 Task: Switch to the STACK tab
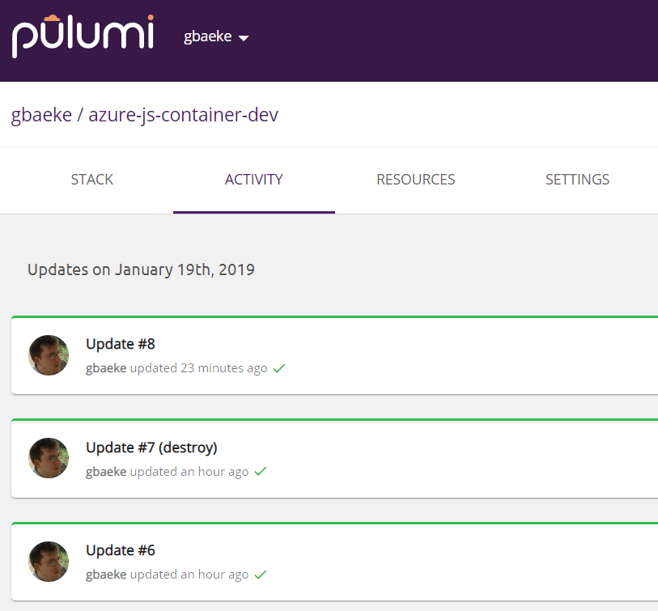(92, 180)
